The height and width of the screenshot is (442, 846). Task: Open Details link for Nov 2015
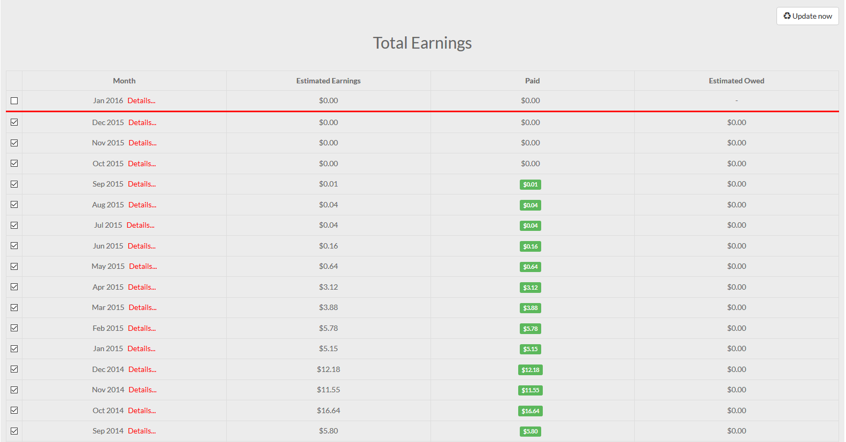pyautogui.click(x=142, y=143)
